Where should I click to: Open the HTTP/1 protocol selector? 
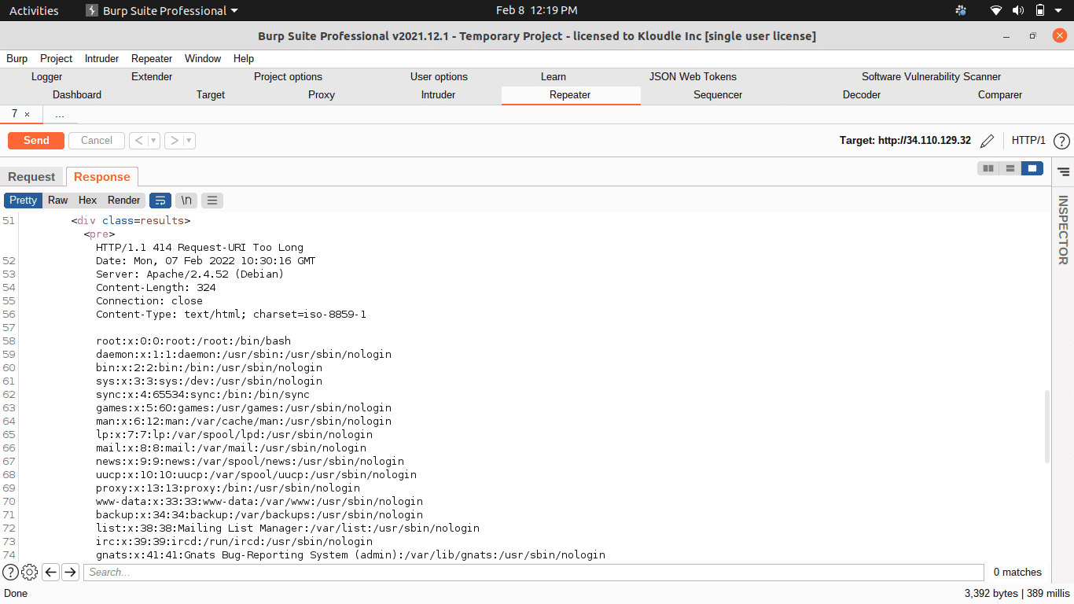(x=1028, y=141)
